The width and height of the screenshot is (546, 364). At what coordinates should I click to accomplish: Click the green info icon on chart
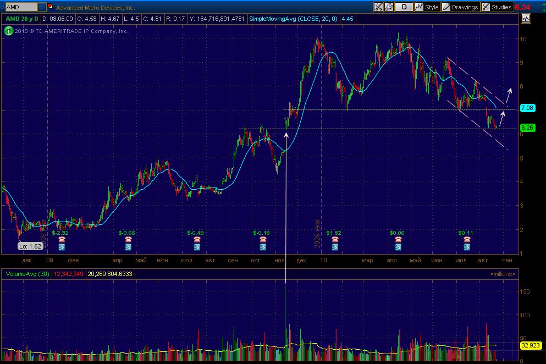pyautogui.click(x=8, y=31)
